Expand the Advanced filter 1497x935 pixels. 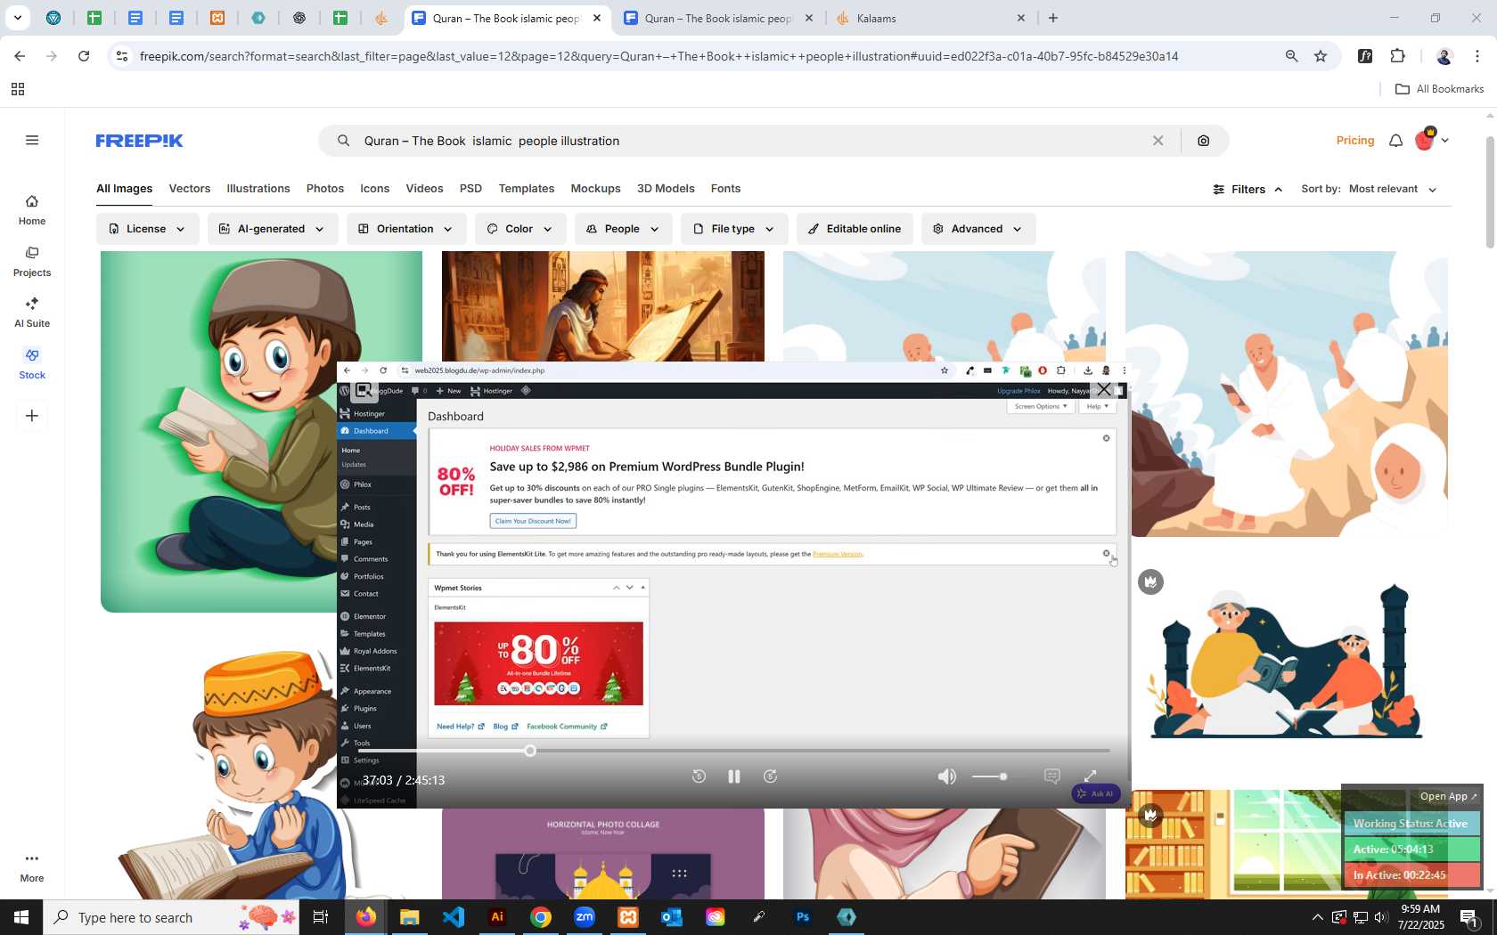(978, 229)
